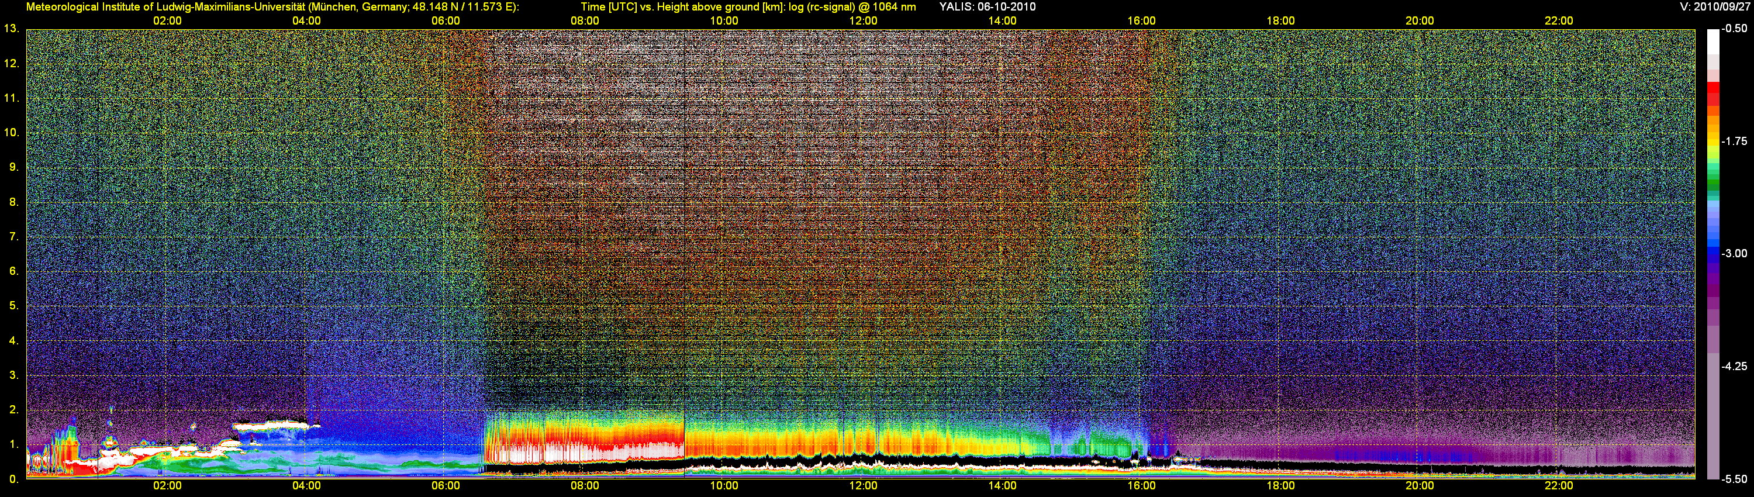The image size is (1754, 497).
Task: Click the '16:00' label on the top time axis
Action: click(x=1141, y=20)
